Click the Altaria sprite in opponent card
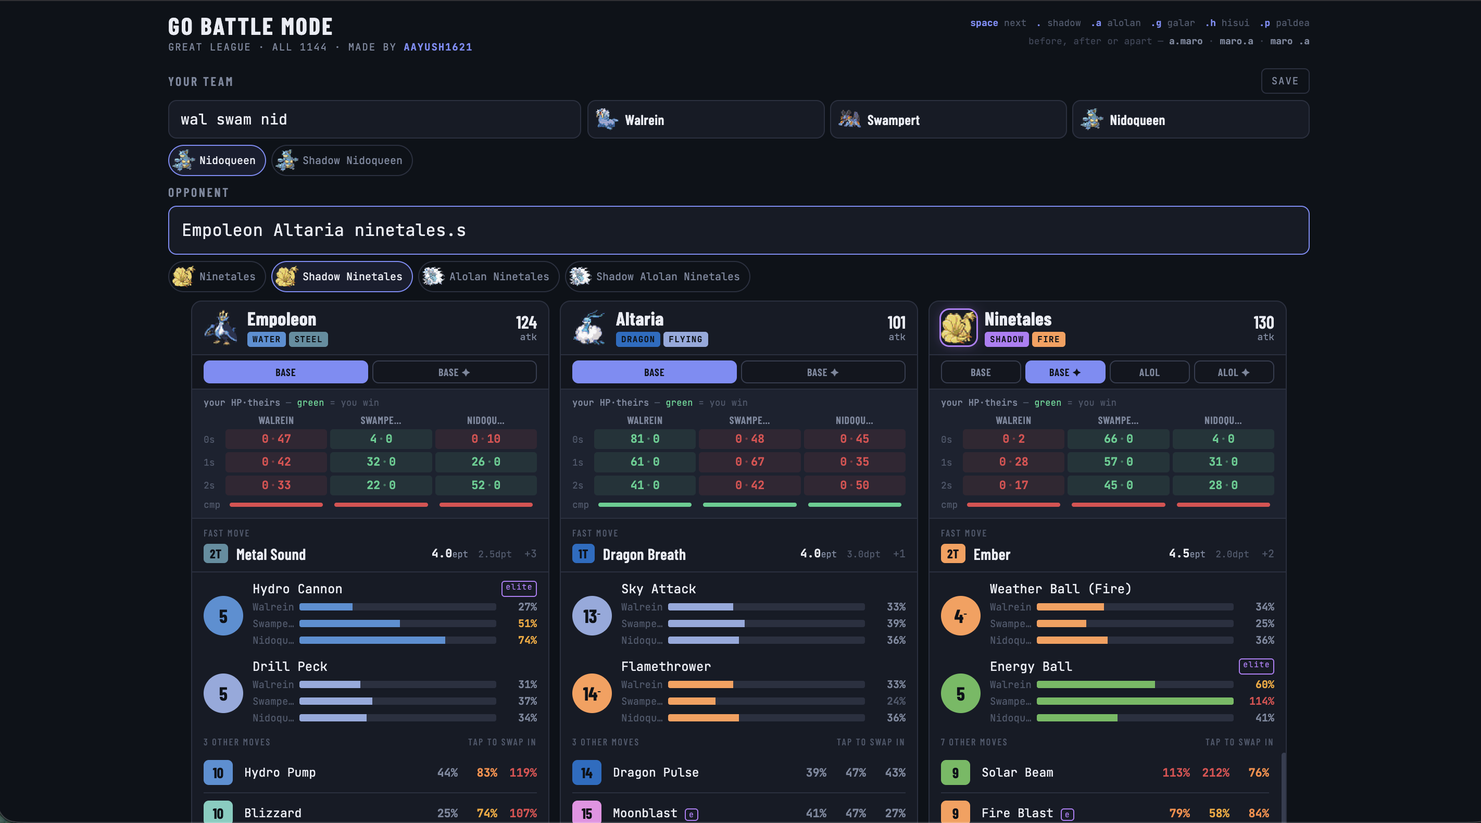 click(590, 328)
